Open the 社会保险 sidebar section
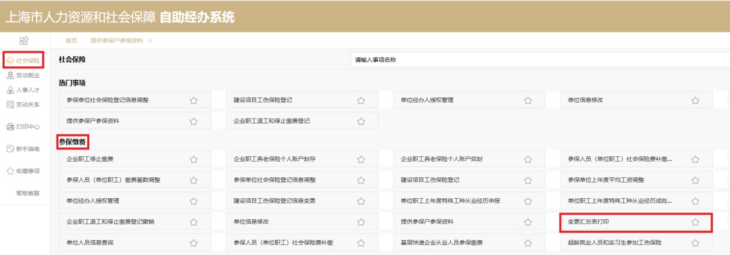This screenshot has height=255, width=730. [24, 60]
